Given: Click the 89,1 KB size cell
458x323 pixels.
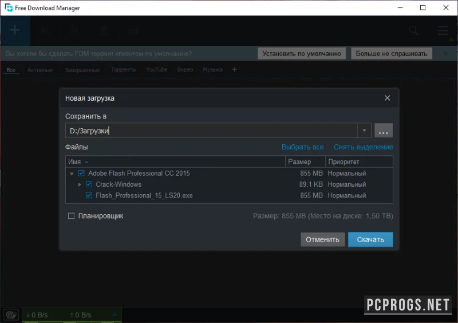Looking at the screenshot, I should pyautogui.click(x=311, y=184).
